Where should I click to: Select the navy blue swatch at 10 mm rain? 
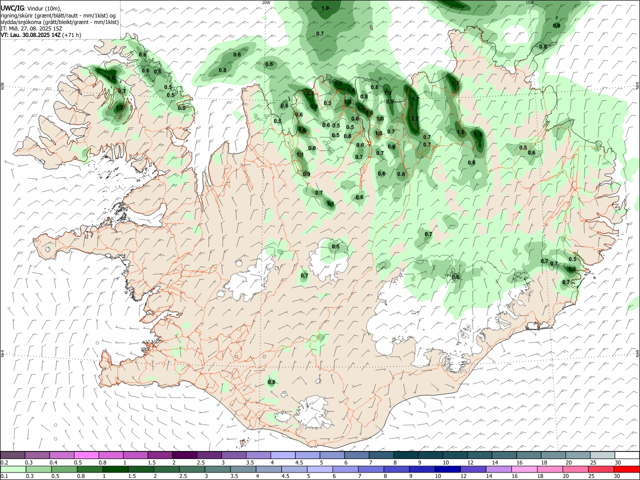[447, 469]
